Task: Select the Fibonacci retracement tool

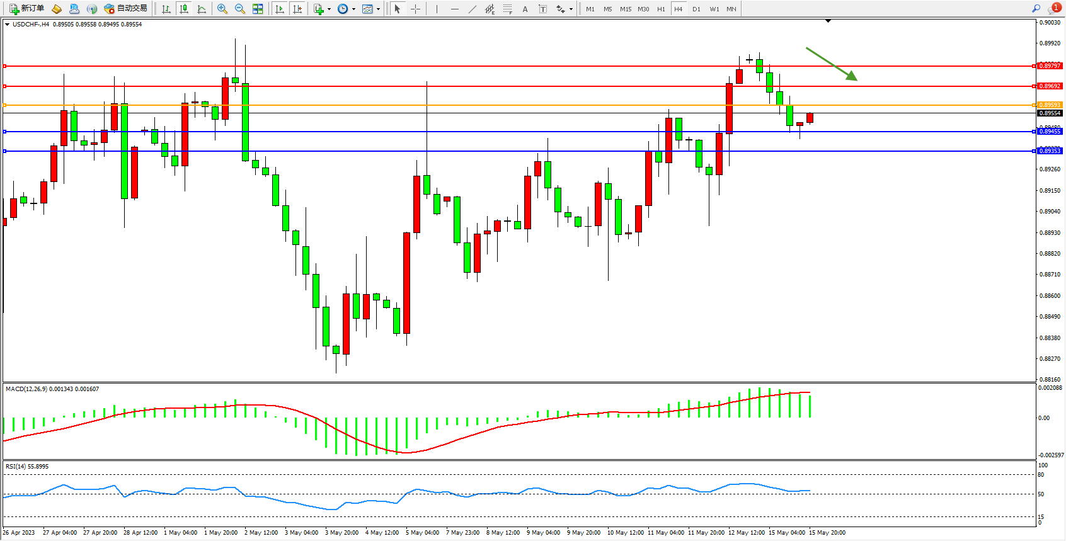Action: 507,9
